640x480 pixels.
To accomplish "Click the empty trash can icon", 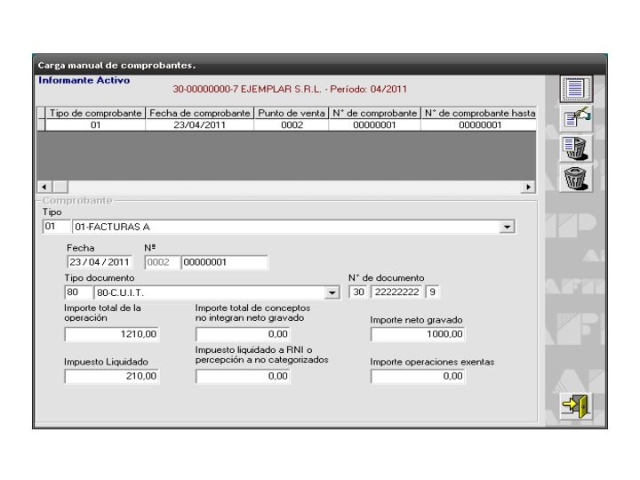I will point(575,179).
